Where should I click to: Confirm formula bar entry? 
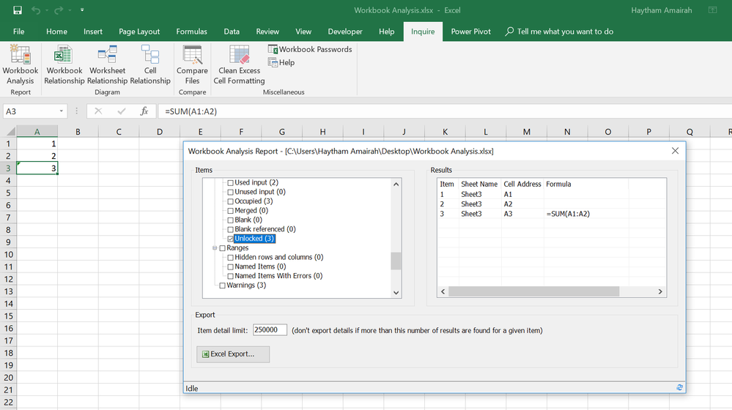pos(122,111)
